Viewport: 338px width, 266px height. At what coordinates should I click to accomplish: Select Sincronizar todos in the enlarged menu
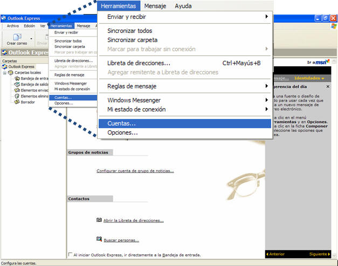(x=185, y=31)
